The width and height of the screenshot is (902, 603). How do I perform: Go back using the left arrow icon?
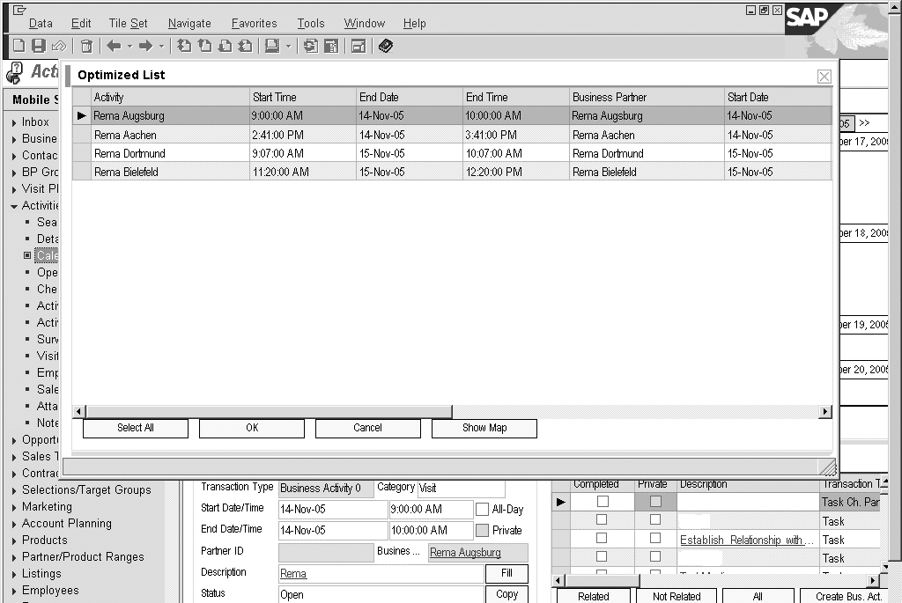tap(114, 46)
